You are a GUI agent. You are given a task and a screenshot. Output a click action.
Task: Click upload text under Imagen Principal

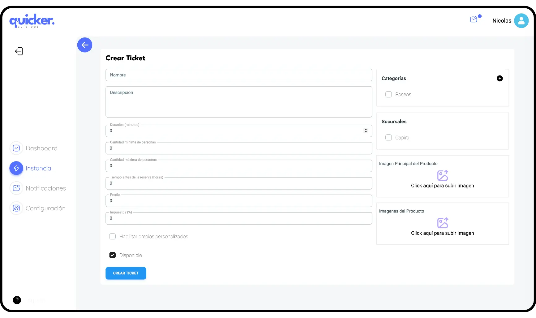[x=442, y=186]
